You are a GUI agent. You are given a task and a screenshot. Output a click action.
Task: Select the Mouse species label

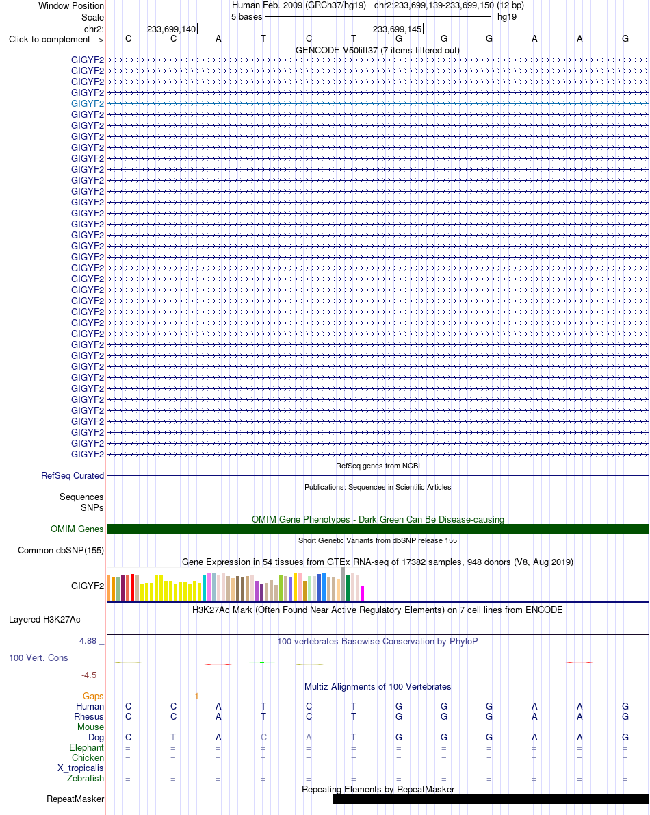(90, 727)
